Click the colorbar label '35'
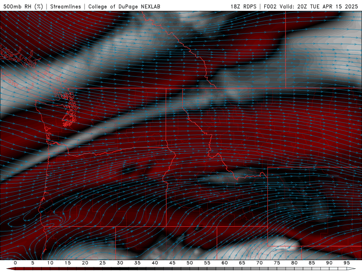Image resolution: width=362 pixels, height=271 pixels. click(x=138, y=263)
